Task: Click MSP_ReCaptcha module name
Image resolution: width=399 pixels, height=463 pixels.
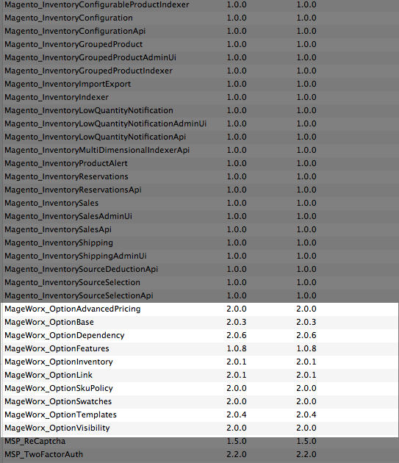Action: [35, 441]
